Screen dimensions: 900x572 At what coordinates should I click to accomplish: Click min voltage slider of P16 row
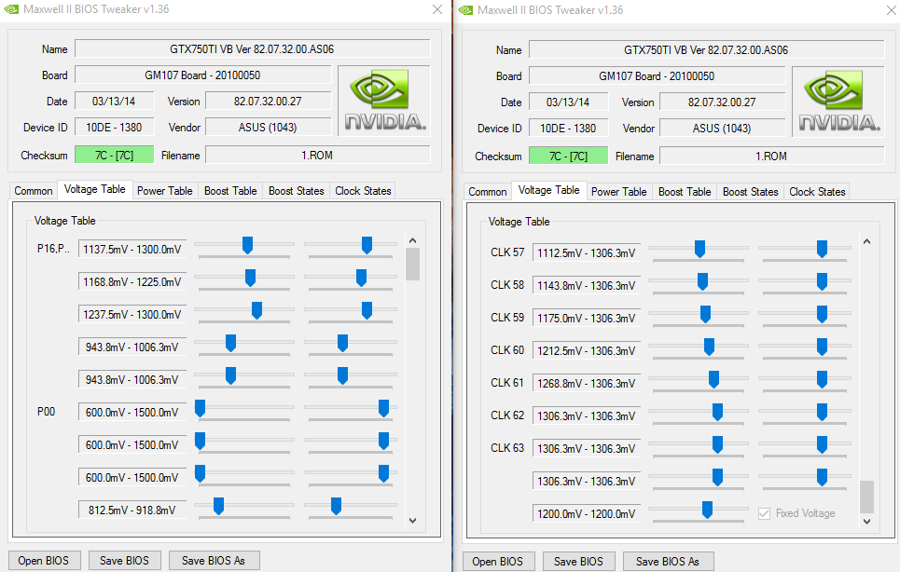click(247, 245)
